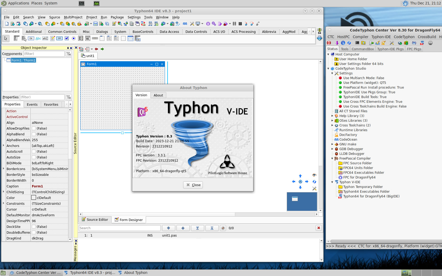
Task: Click the Components filter input field
Action: [x=44, y=54]
